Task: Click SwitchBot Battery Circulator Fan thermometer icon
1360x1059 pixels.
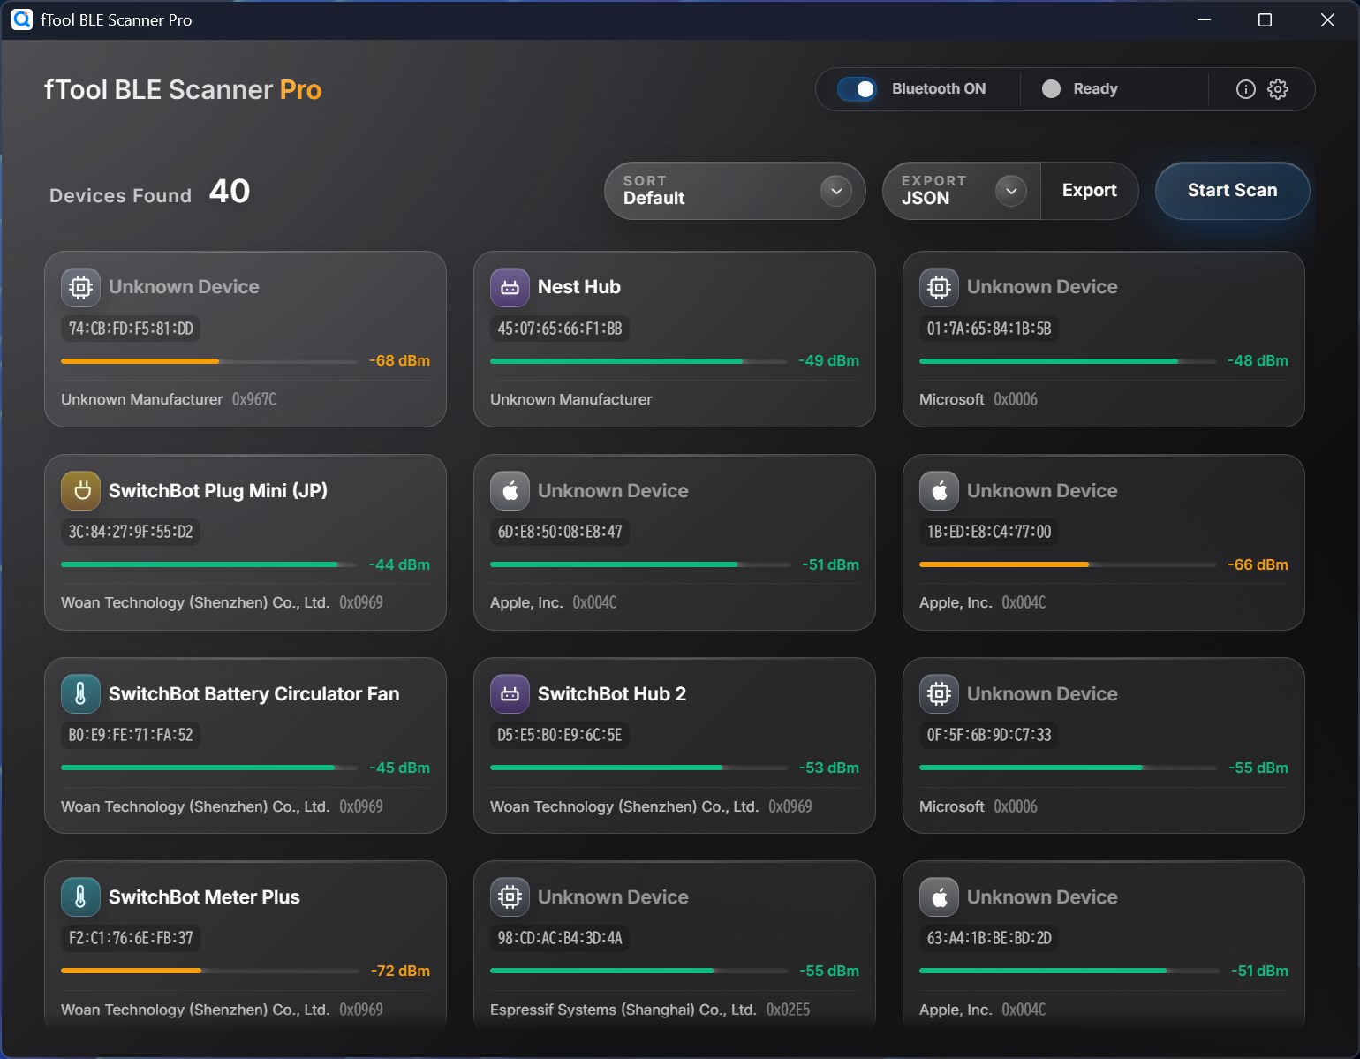Action: [80, 693]
